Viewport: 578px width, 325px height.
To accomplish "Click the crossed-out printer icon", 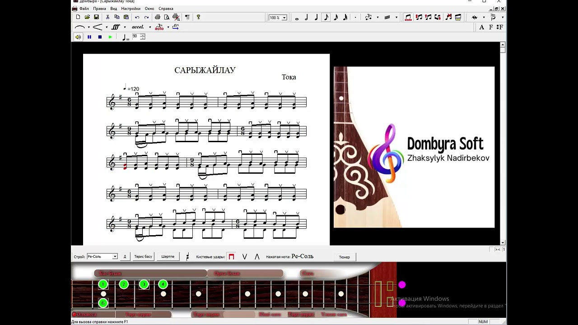I will (x=176, y=17).
